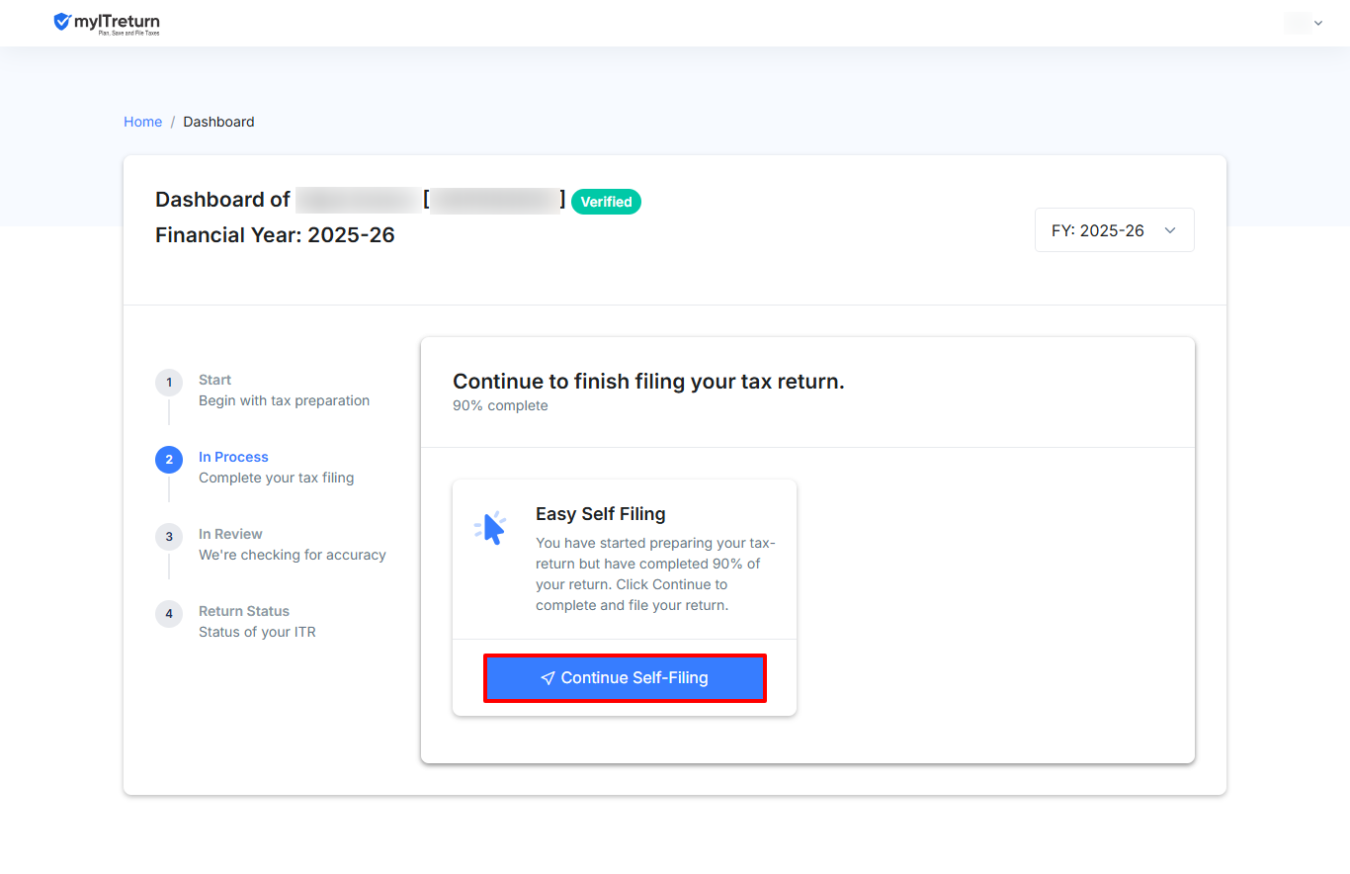The height and width of the screenshot is (874, 1350).
Task: Click the Verified status badge
Action: pos(606,202)
